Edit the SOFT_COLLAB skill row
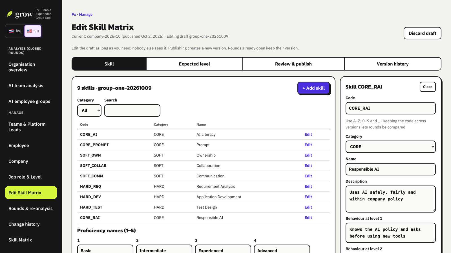 308,166
